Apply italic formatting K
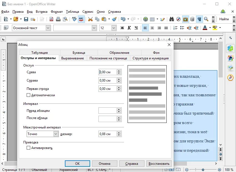 click(x=129, y=28)
